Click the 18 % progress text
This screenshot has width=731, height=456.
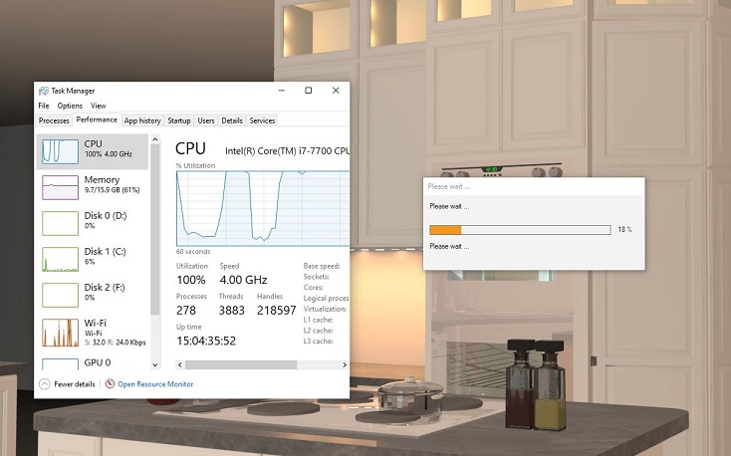pyautogui.click(x=624, y=229)
